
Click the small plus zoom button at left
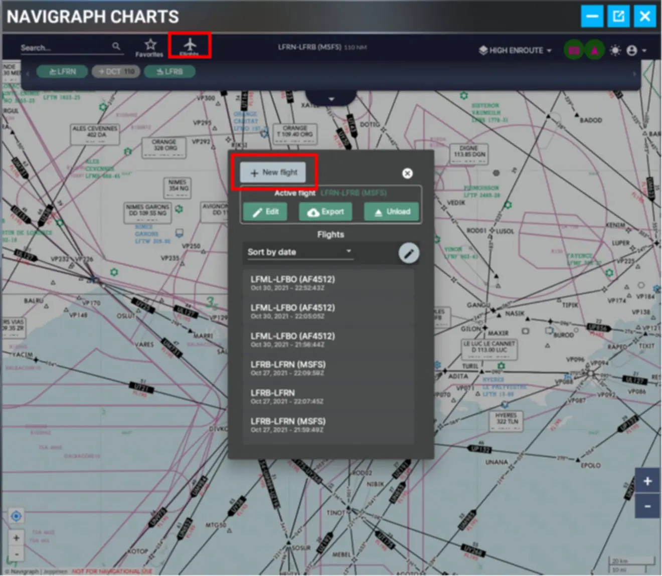coord(17,538)
